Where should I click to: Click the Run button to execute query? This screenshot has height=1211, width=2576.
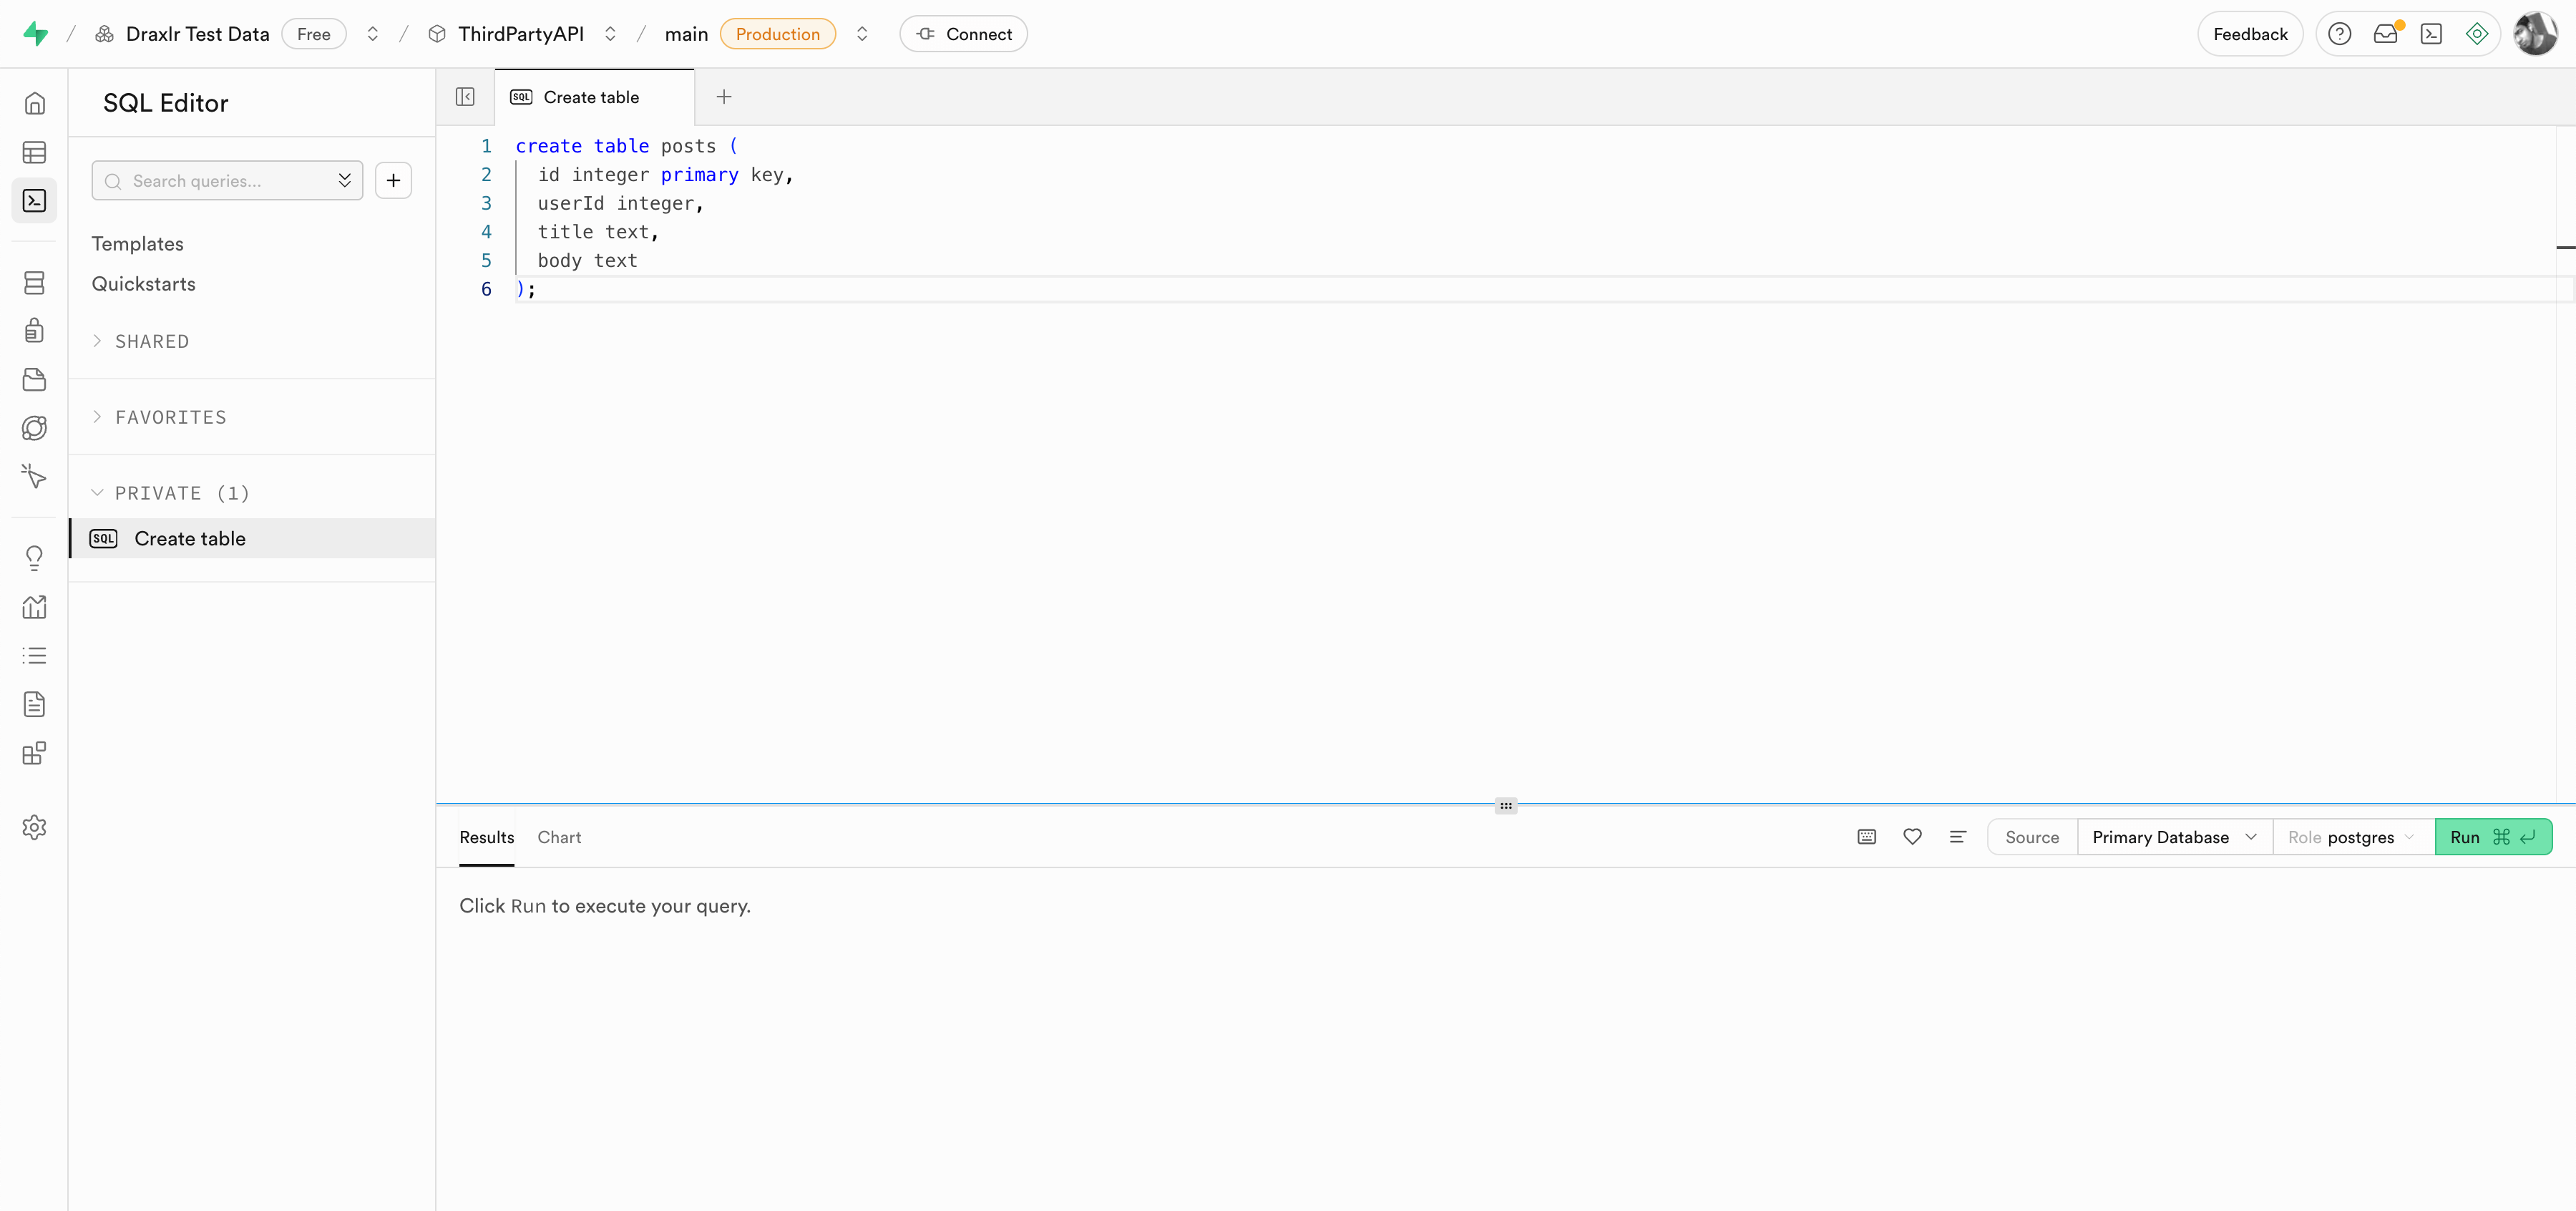pos(2494,837)
